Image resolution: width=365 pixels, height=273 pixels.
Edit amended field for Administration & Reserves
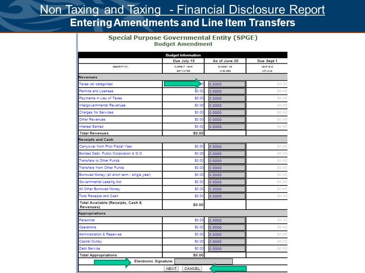click(x=227, y=234)
